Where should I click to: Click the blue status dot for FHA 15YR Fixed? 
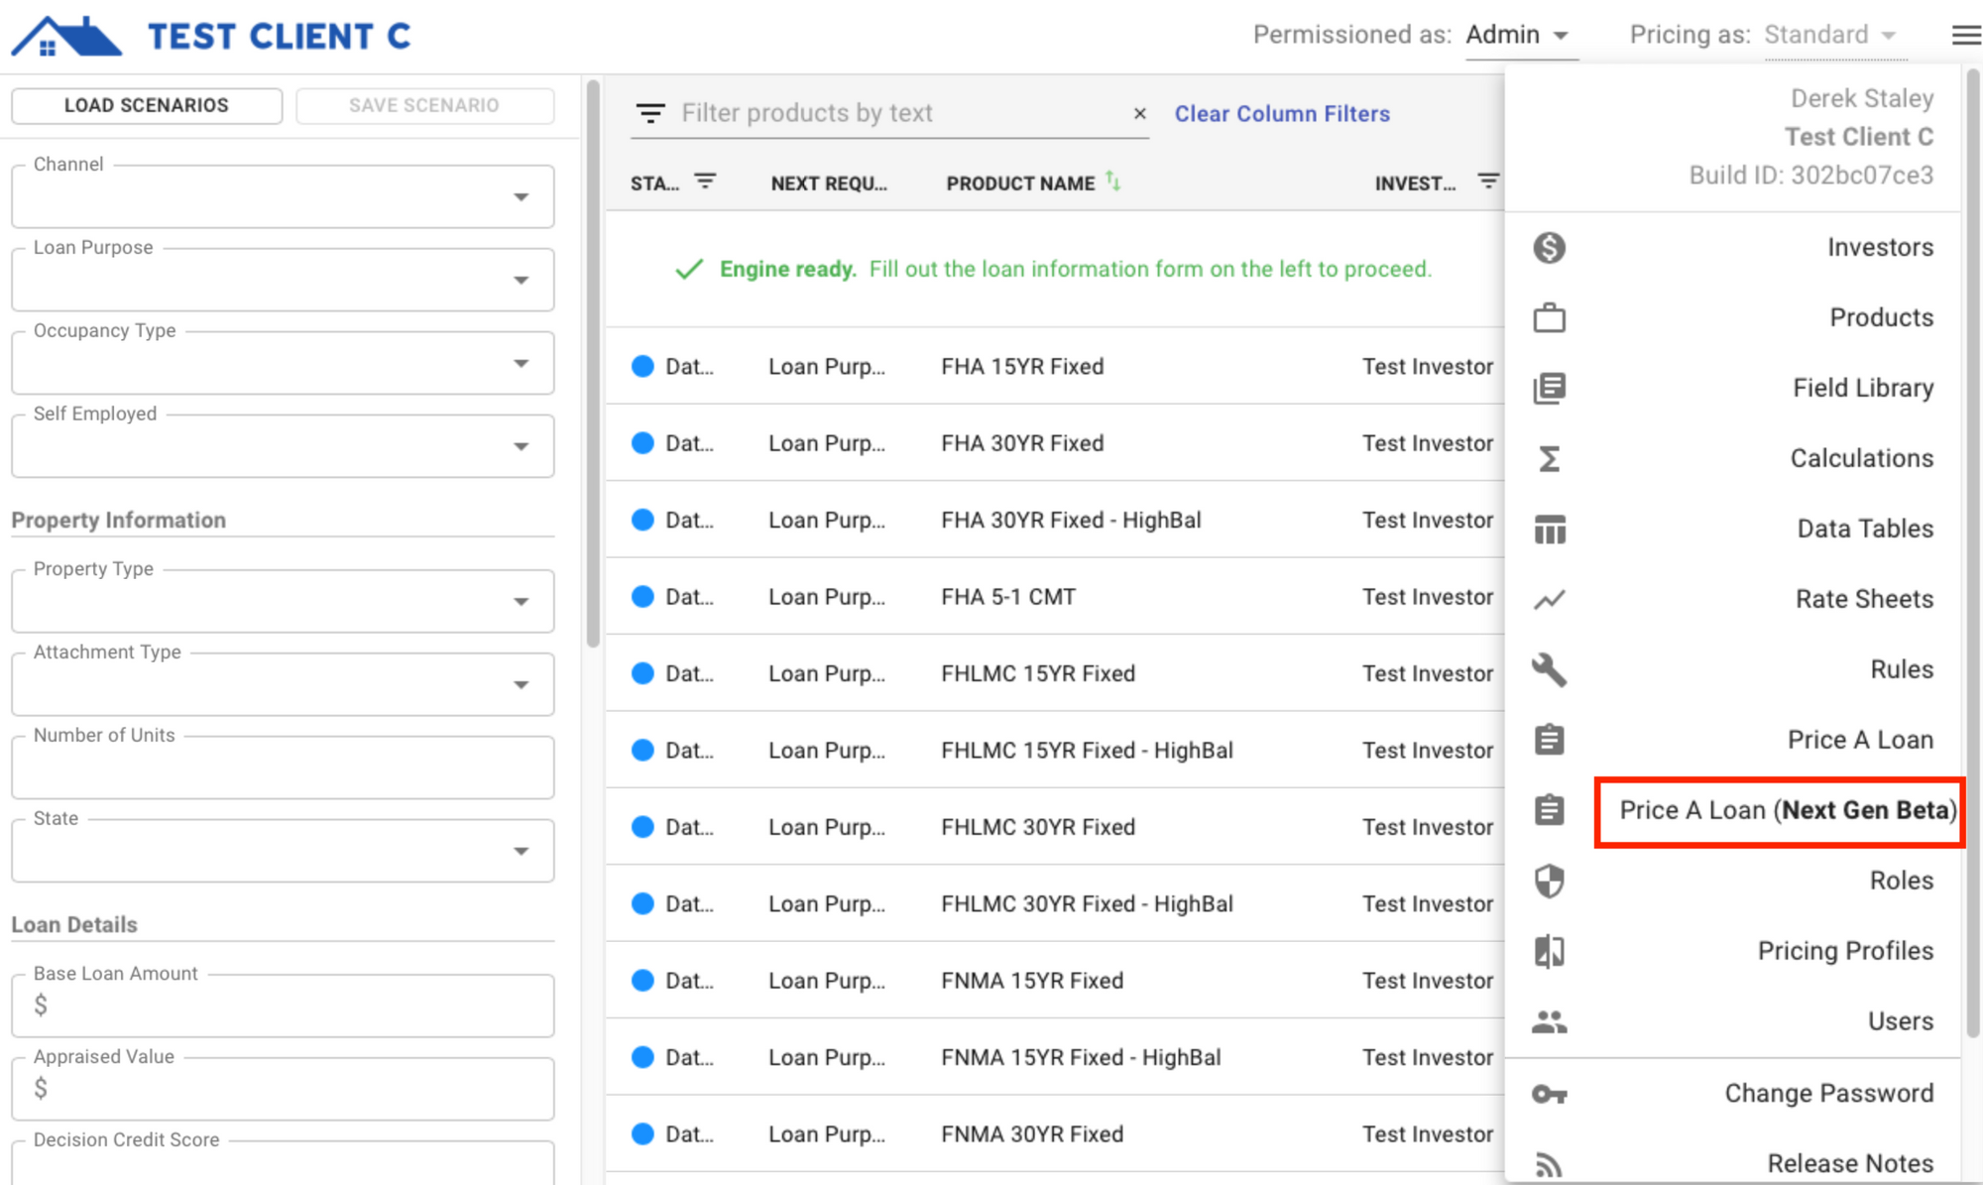click(642, 366)
